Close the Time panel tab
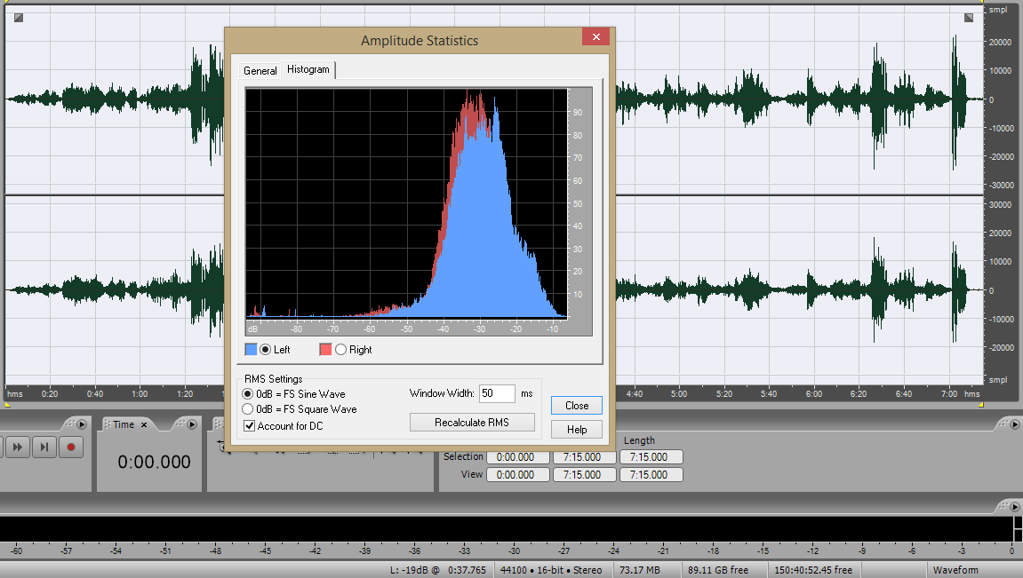The height and width of the screenshot is (578, 1023). click(x=144, y=424)
